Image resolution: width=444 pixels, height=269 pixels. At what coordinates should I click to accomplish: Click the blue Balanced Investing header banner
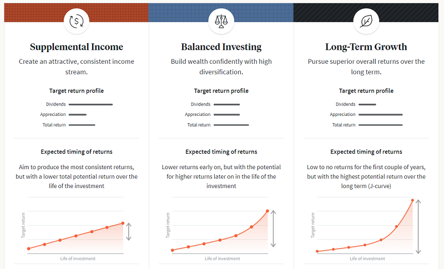(x=221, y=13)
